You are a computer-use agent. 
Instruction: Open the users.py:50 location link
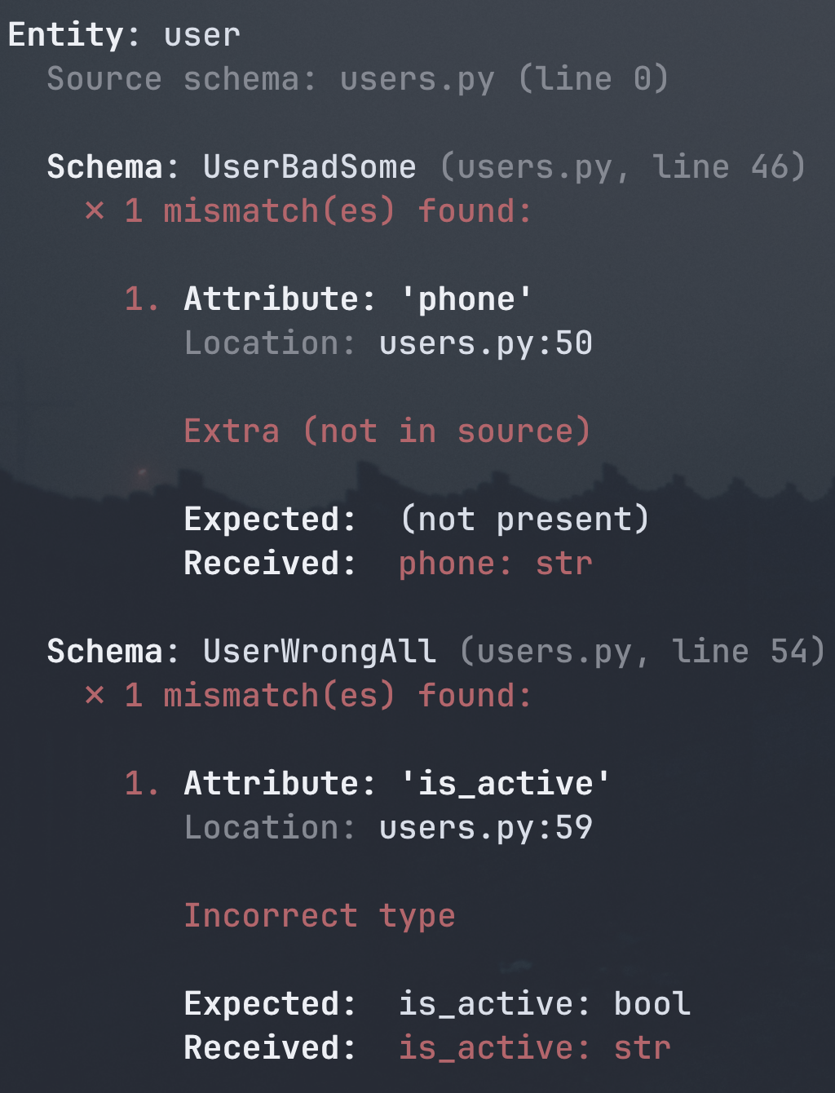tap(485, 343)
